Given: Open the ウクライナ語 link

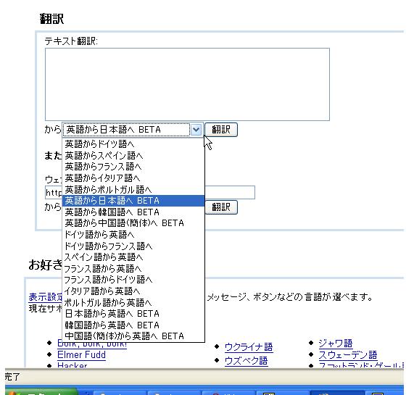Looking at the screenshot, I should point(249,347).
